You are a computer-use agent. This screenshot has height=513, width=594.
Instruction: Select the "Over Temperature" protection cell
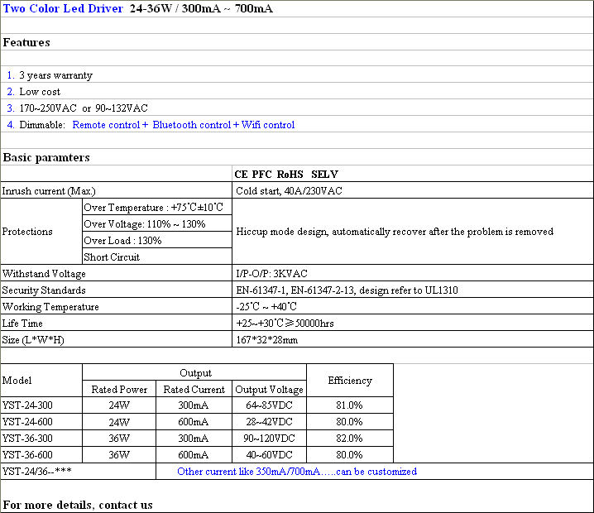tap(153, 207)
